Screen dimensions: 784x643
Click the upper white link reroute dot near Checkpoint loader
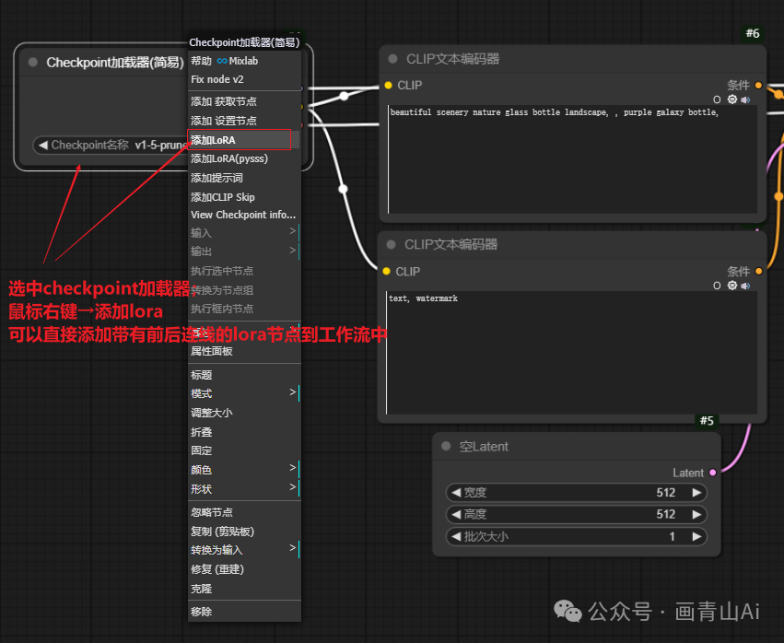(x=344, y=96)
